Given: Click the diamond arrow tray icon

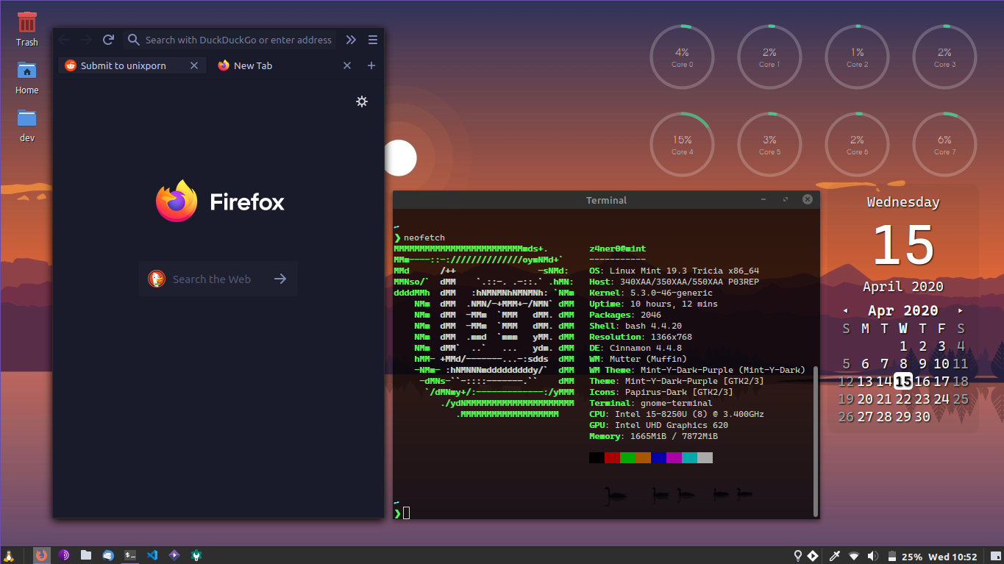Looking at the screenshot, I should coord(813,556).
